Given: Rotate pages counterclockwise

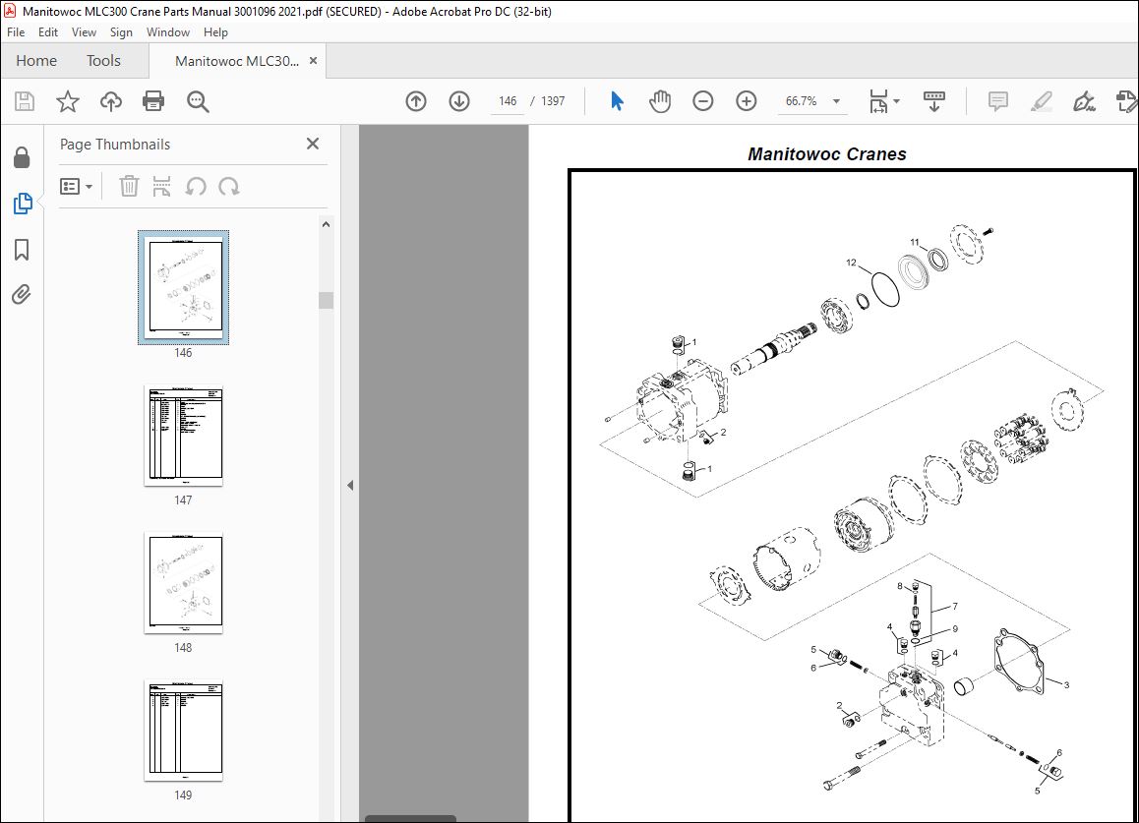Looking at the screenshot, I should click(196, 187).
